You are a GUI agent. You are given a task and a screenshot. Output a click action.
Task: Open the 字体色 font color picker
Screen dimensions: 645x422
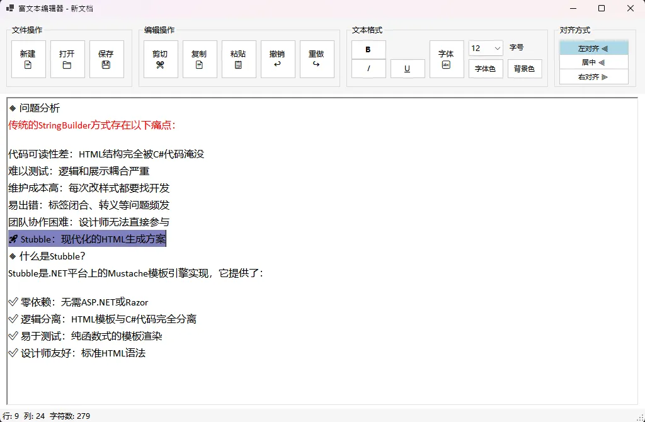coord(486,69)
